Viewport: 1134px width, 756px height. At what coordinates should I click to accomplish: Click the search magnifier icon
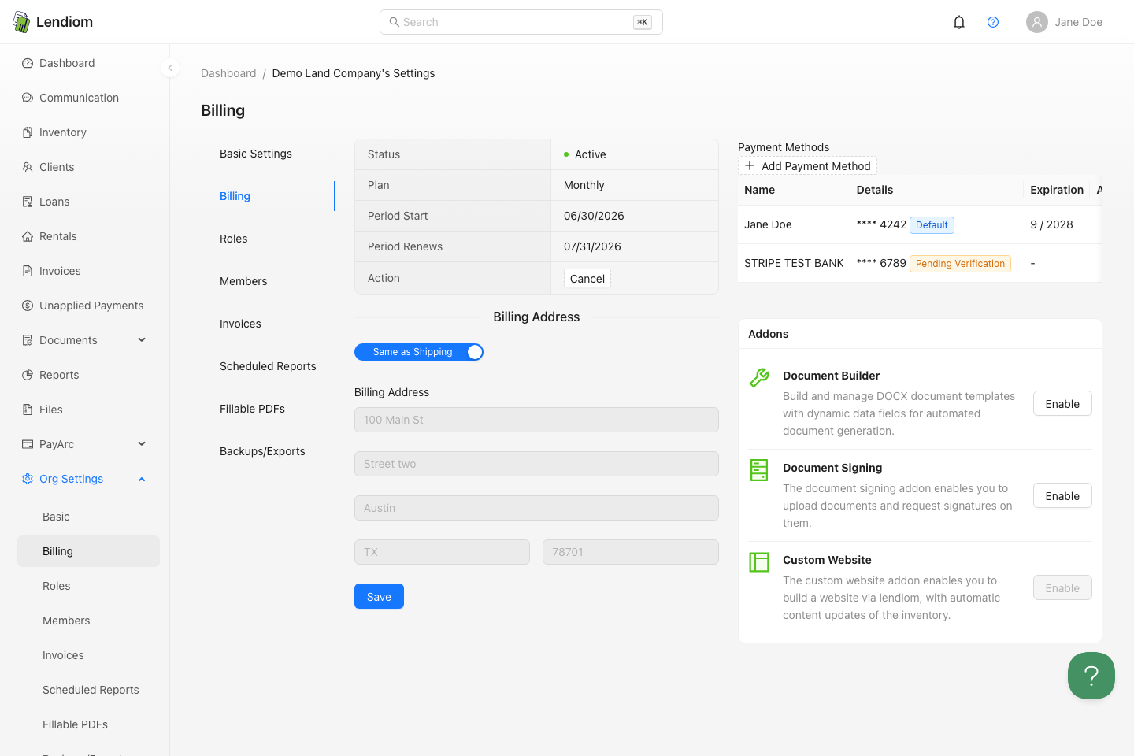click(x=395, y=22)
